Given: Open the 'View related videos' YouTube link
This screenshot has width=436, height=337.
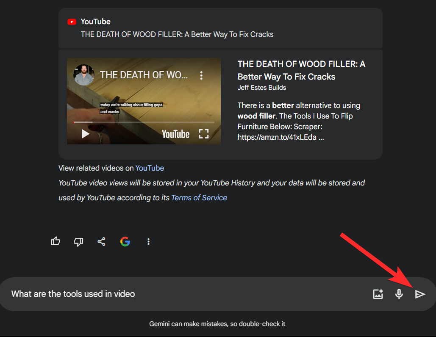Looking at the screenshot, I should (x=150, y=168).
